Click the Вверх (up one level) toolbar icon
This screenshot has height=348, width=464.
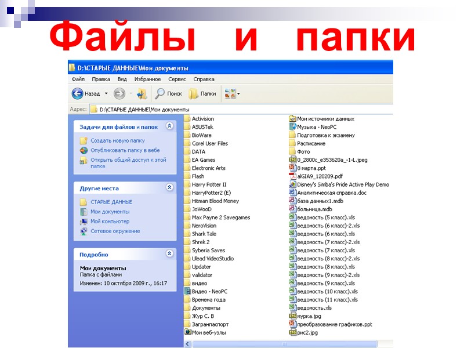point(140,93)
